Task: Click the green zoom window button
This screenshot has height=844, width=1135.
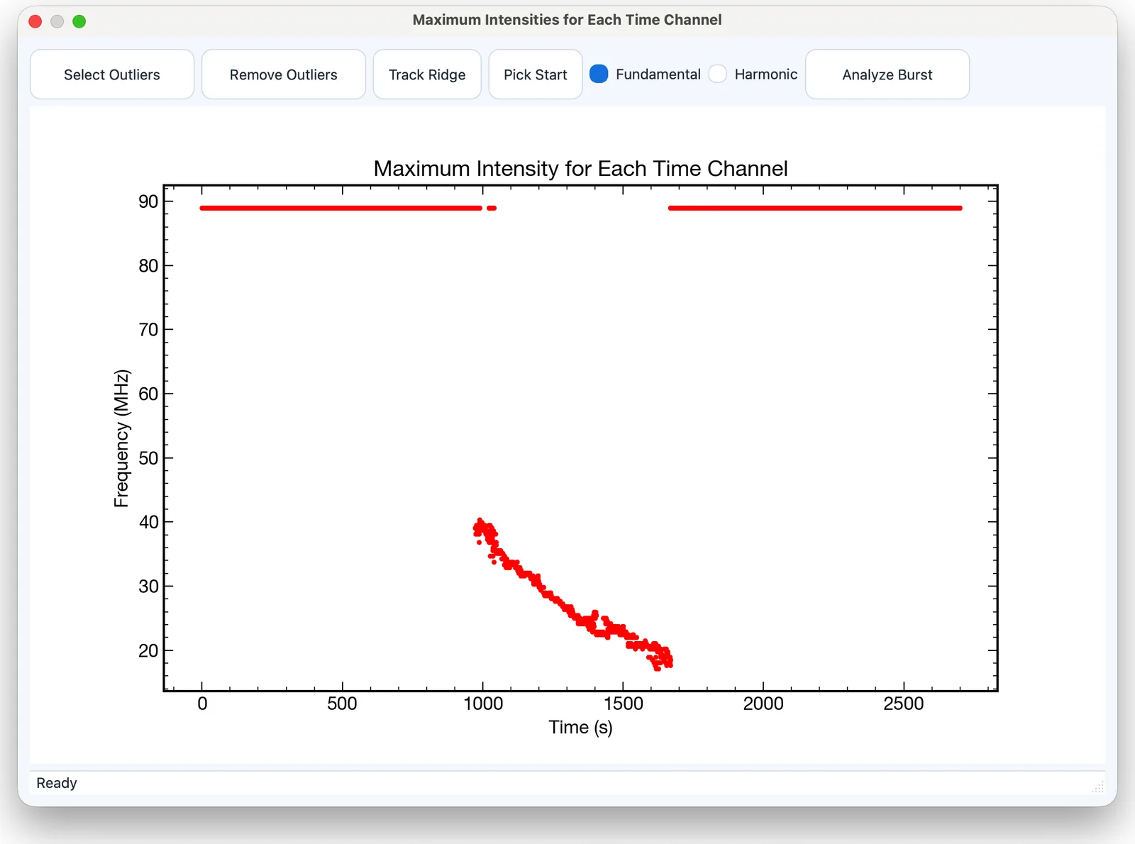Action: (79, 21)
